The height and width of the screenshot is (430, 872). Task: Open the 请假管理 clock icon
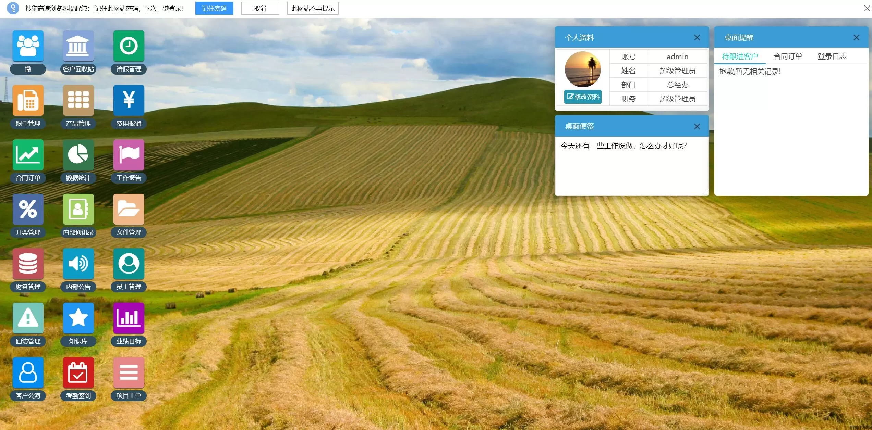(x=129, y=46)
